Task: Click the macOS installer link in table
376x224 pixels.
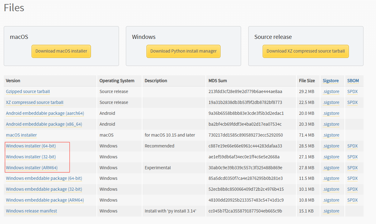Action: pyautogui.click(x=21, y=135)
